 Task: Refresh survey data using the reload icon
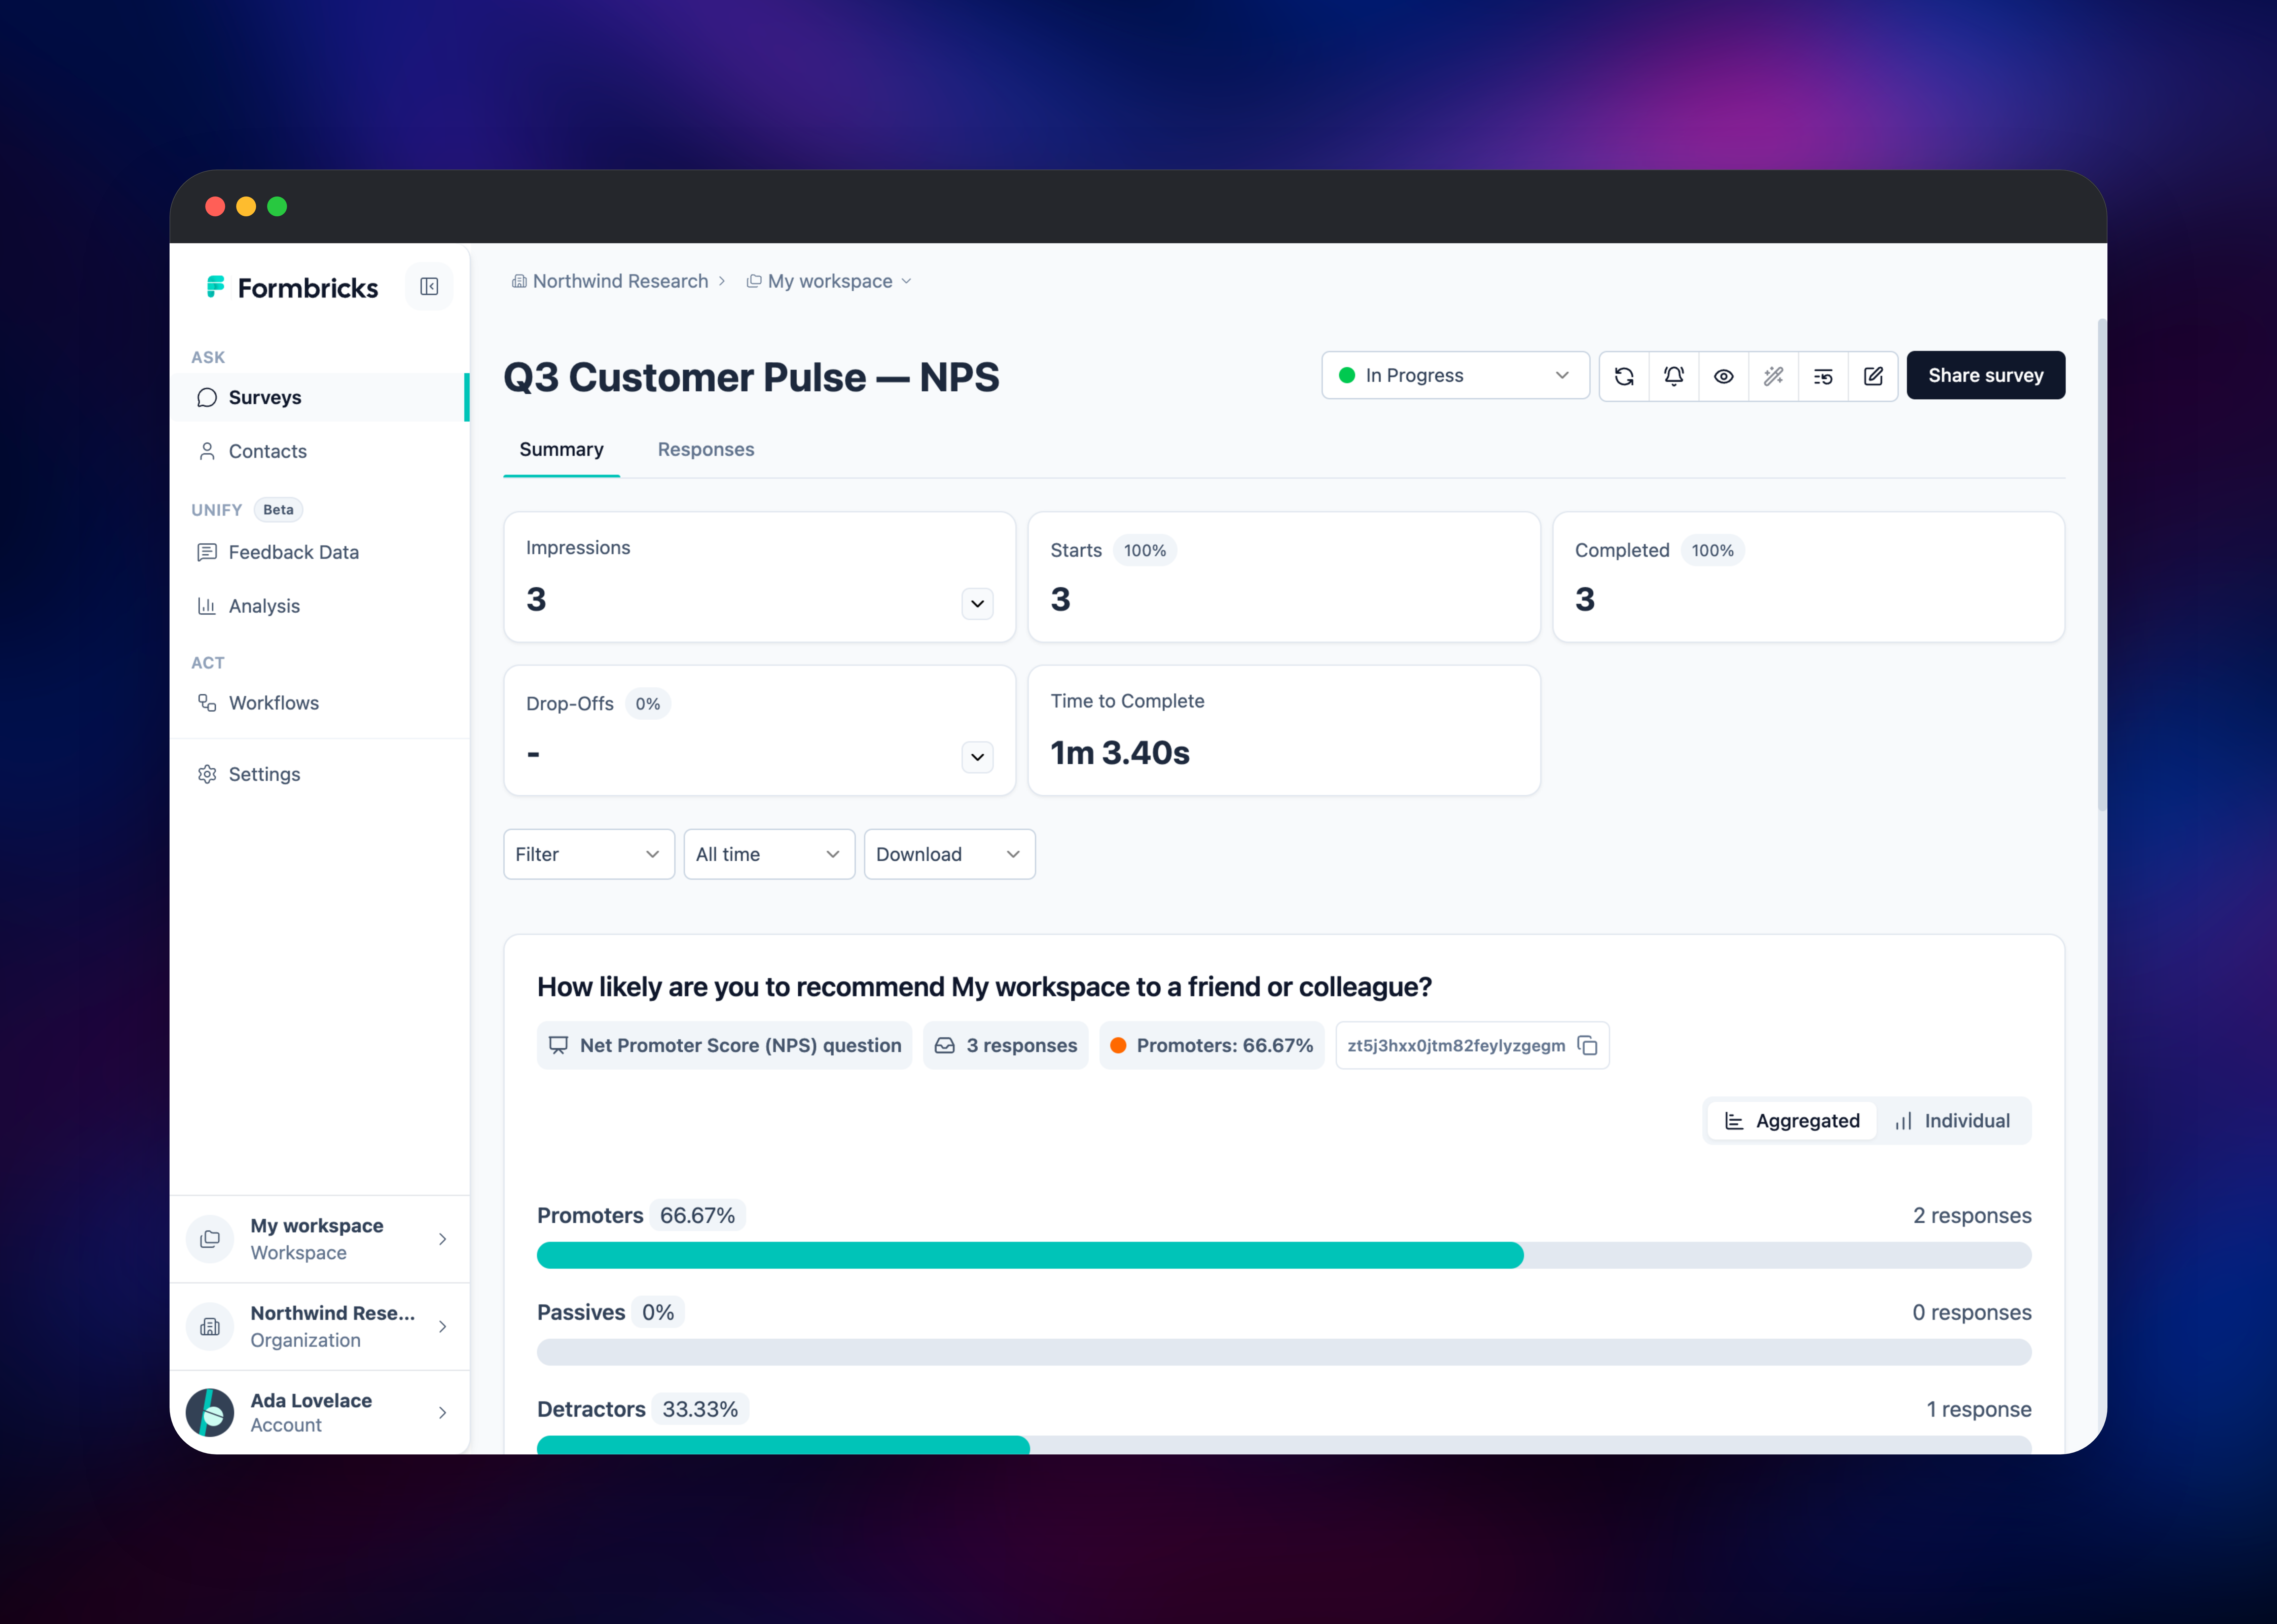(x=1624, y=376)
